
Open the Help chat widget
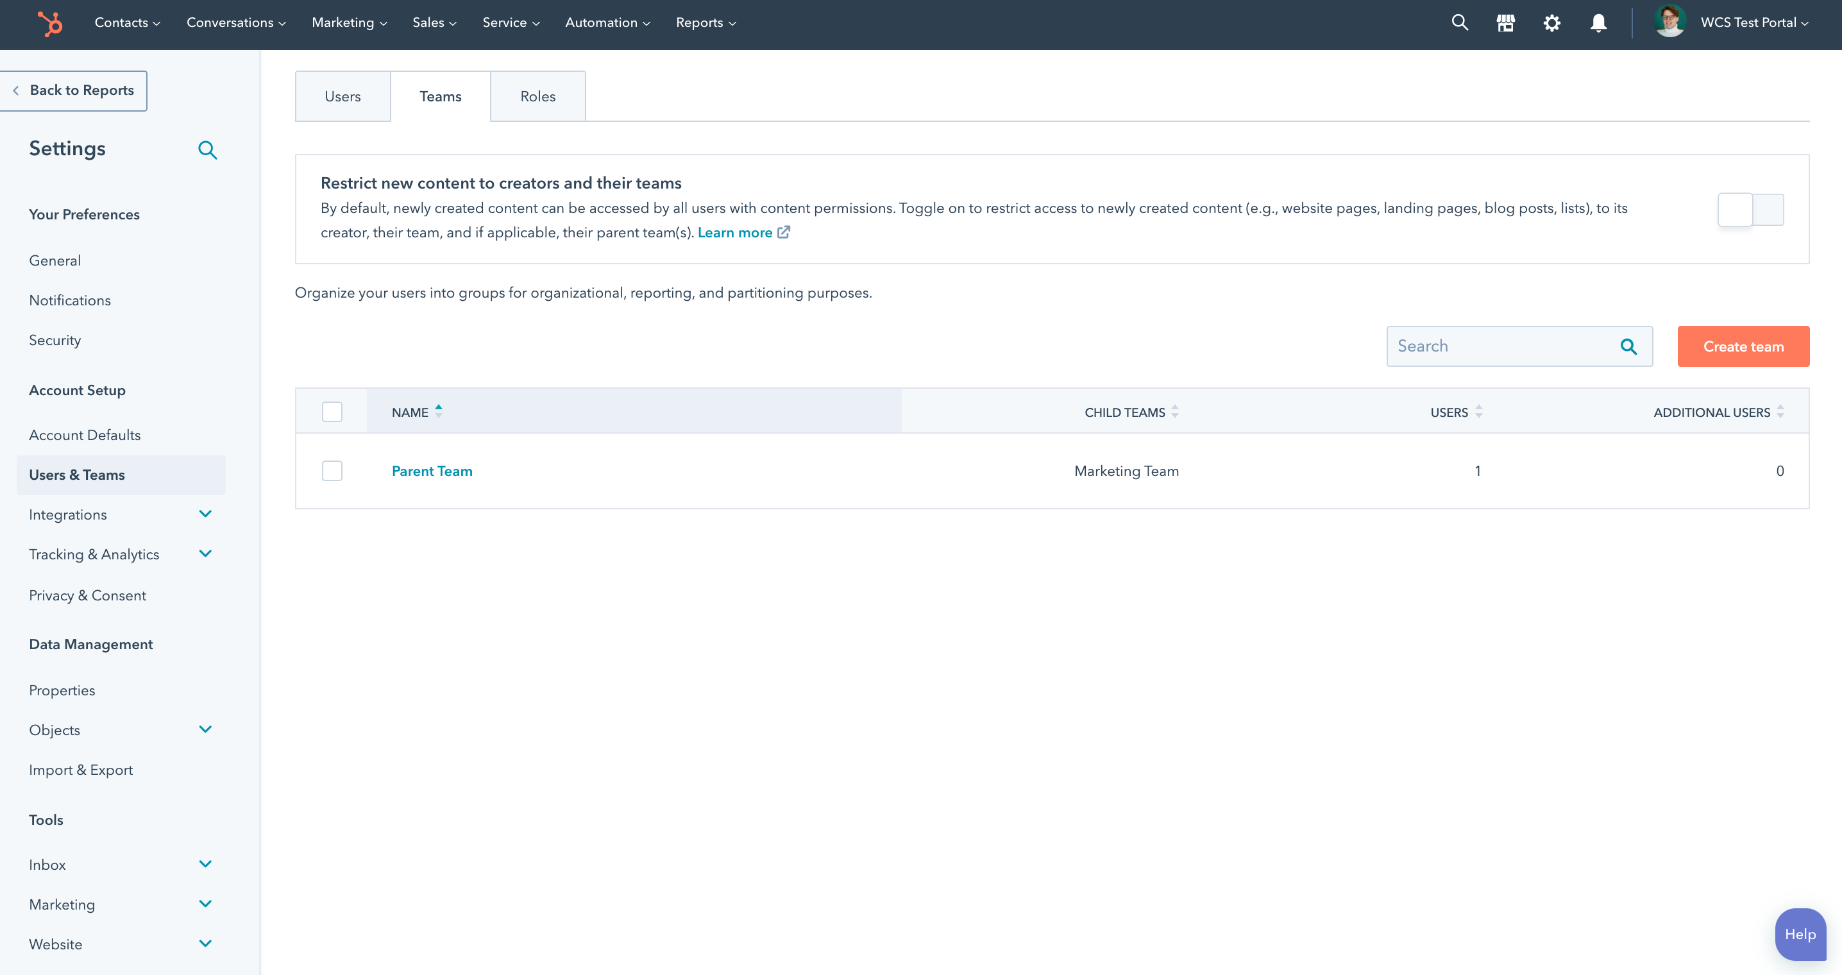pyautogui.click(x=1799, y=934)
